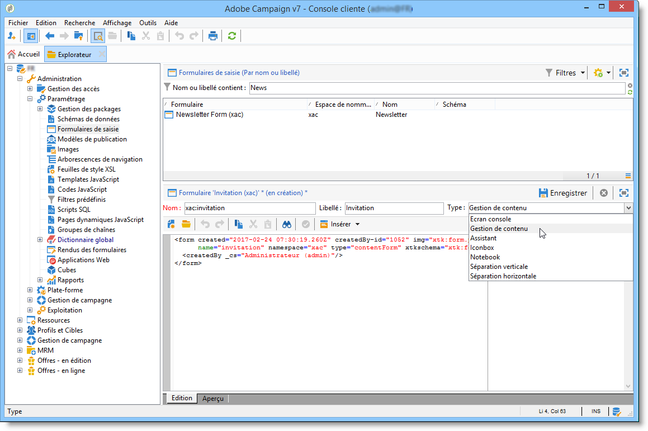Screen dimensions: 648x431
Task: Expand the Profils et Cibles node
Action: pos(20,330)
